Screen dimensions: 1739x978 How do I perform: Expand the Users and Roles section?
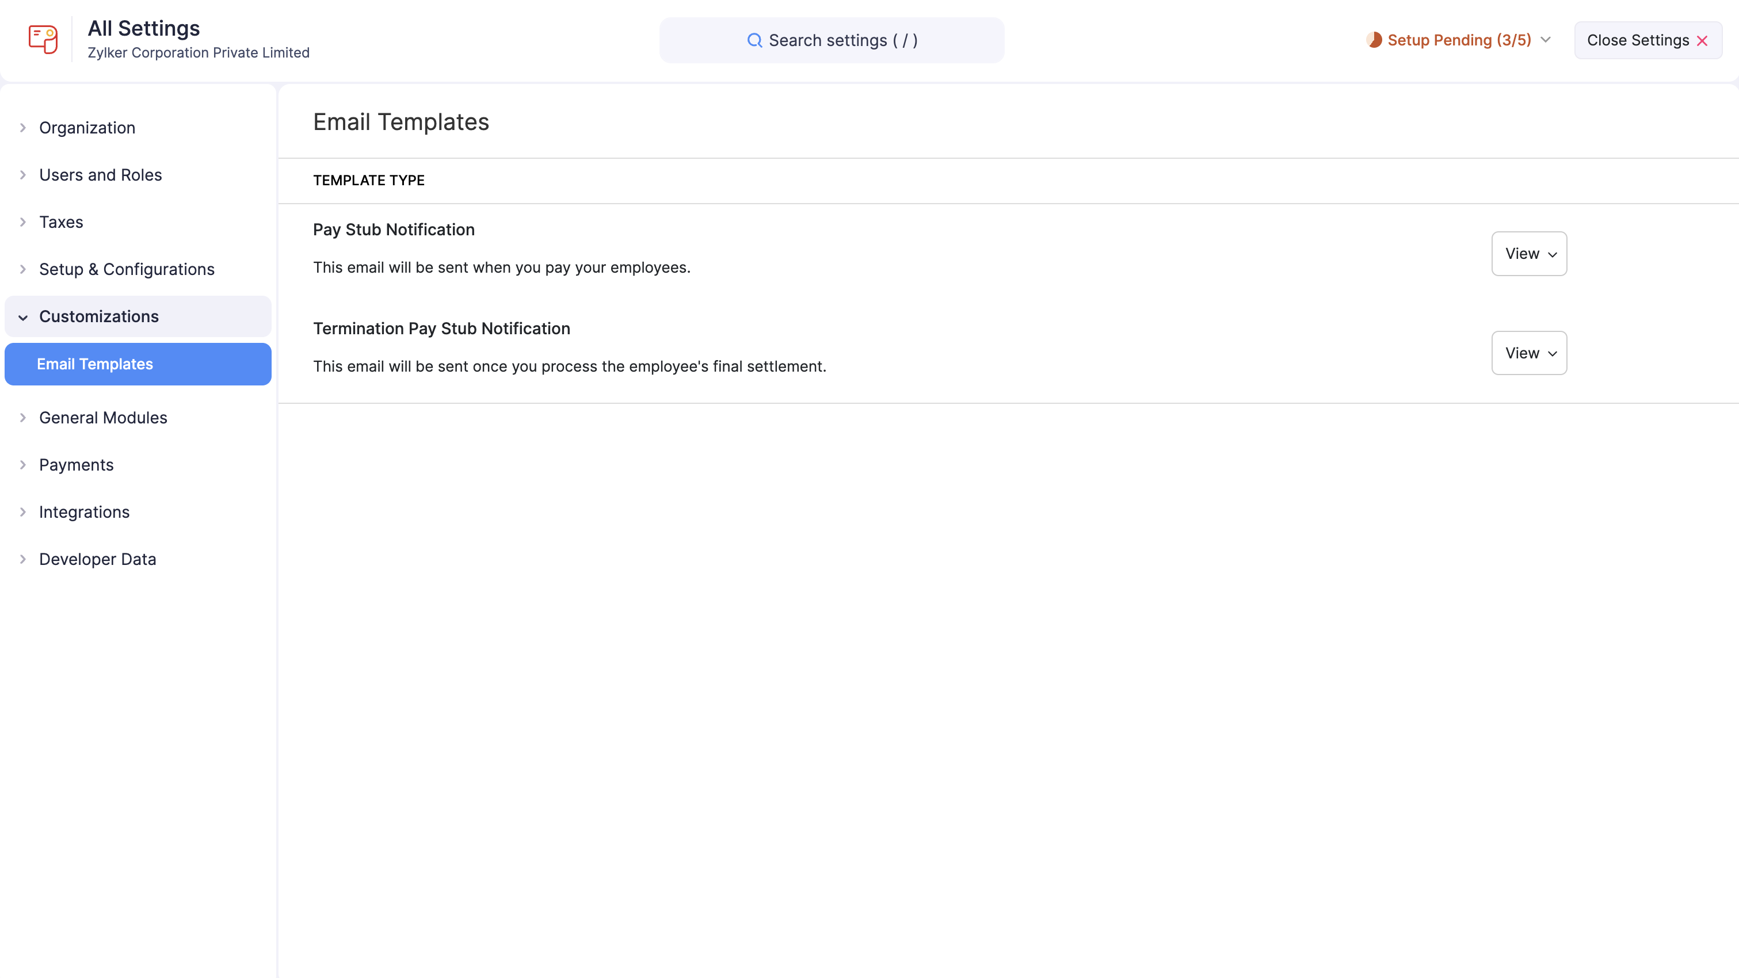(x=100, y=174)
